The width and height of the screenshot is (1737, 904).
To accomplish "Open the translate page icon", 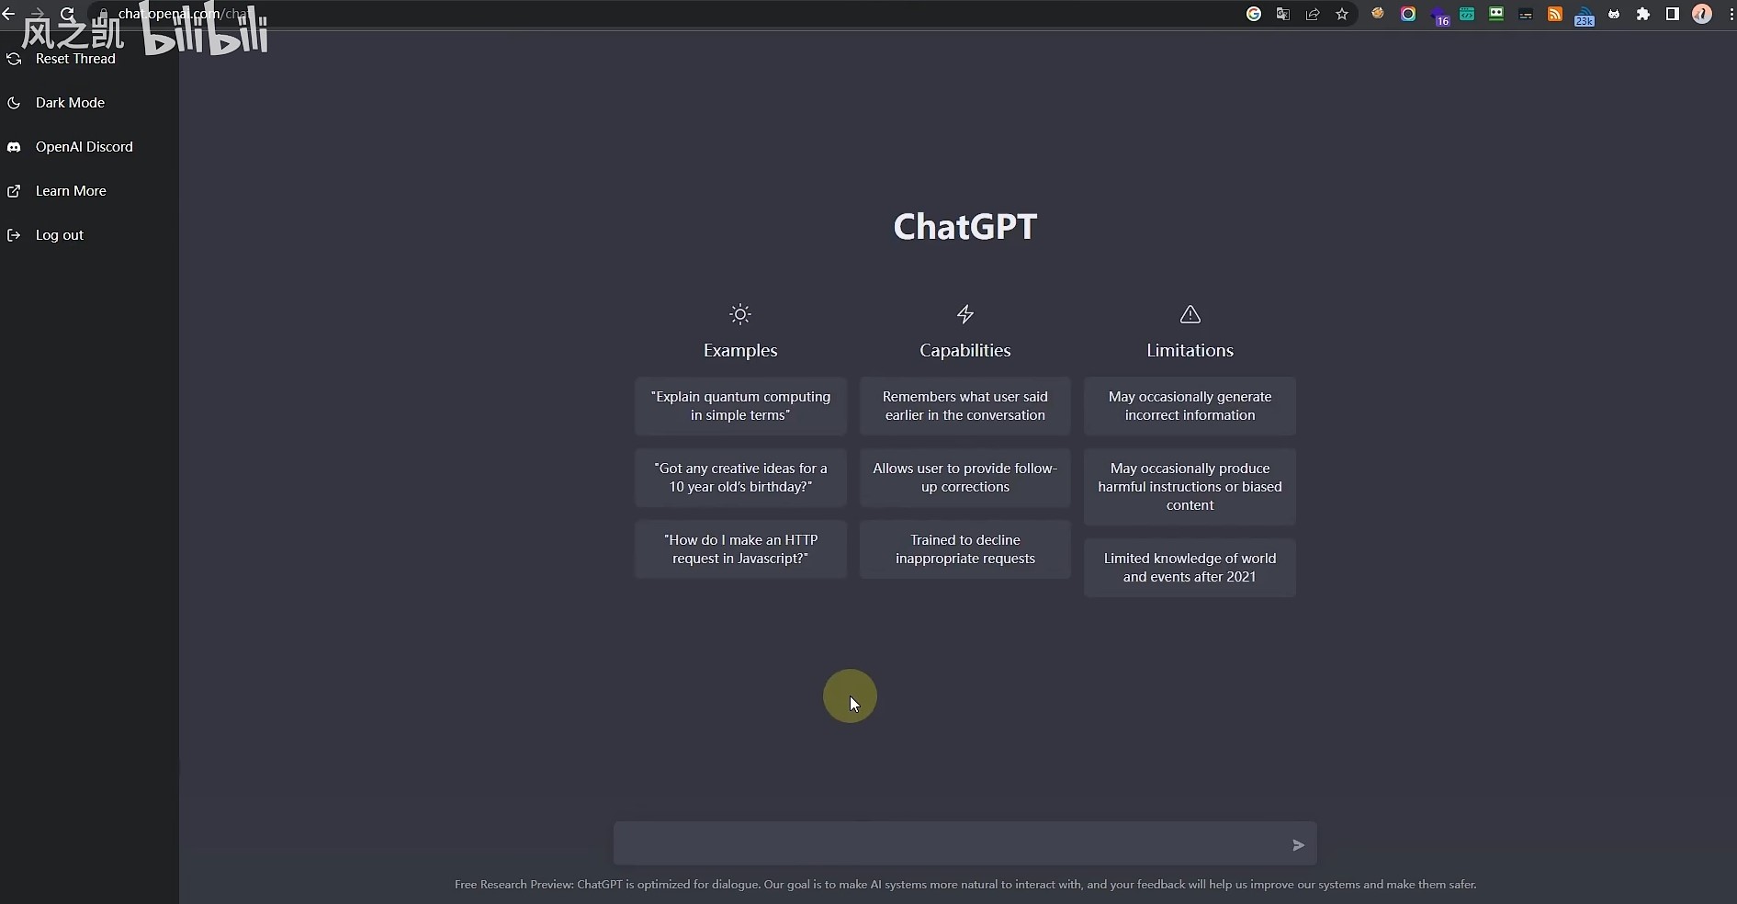I will (x=1283, y=14).
